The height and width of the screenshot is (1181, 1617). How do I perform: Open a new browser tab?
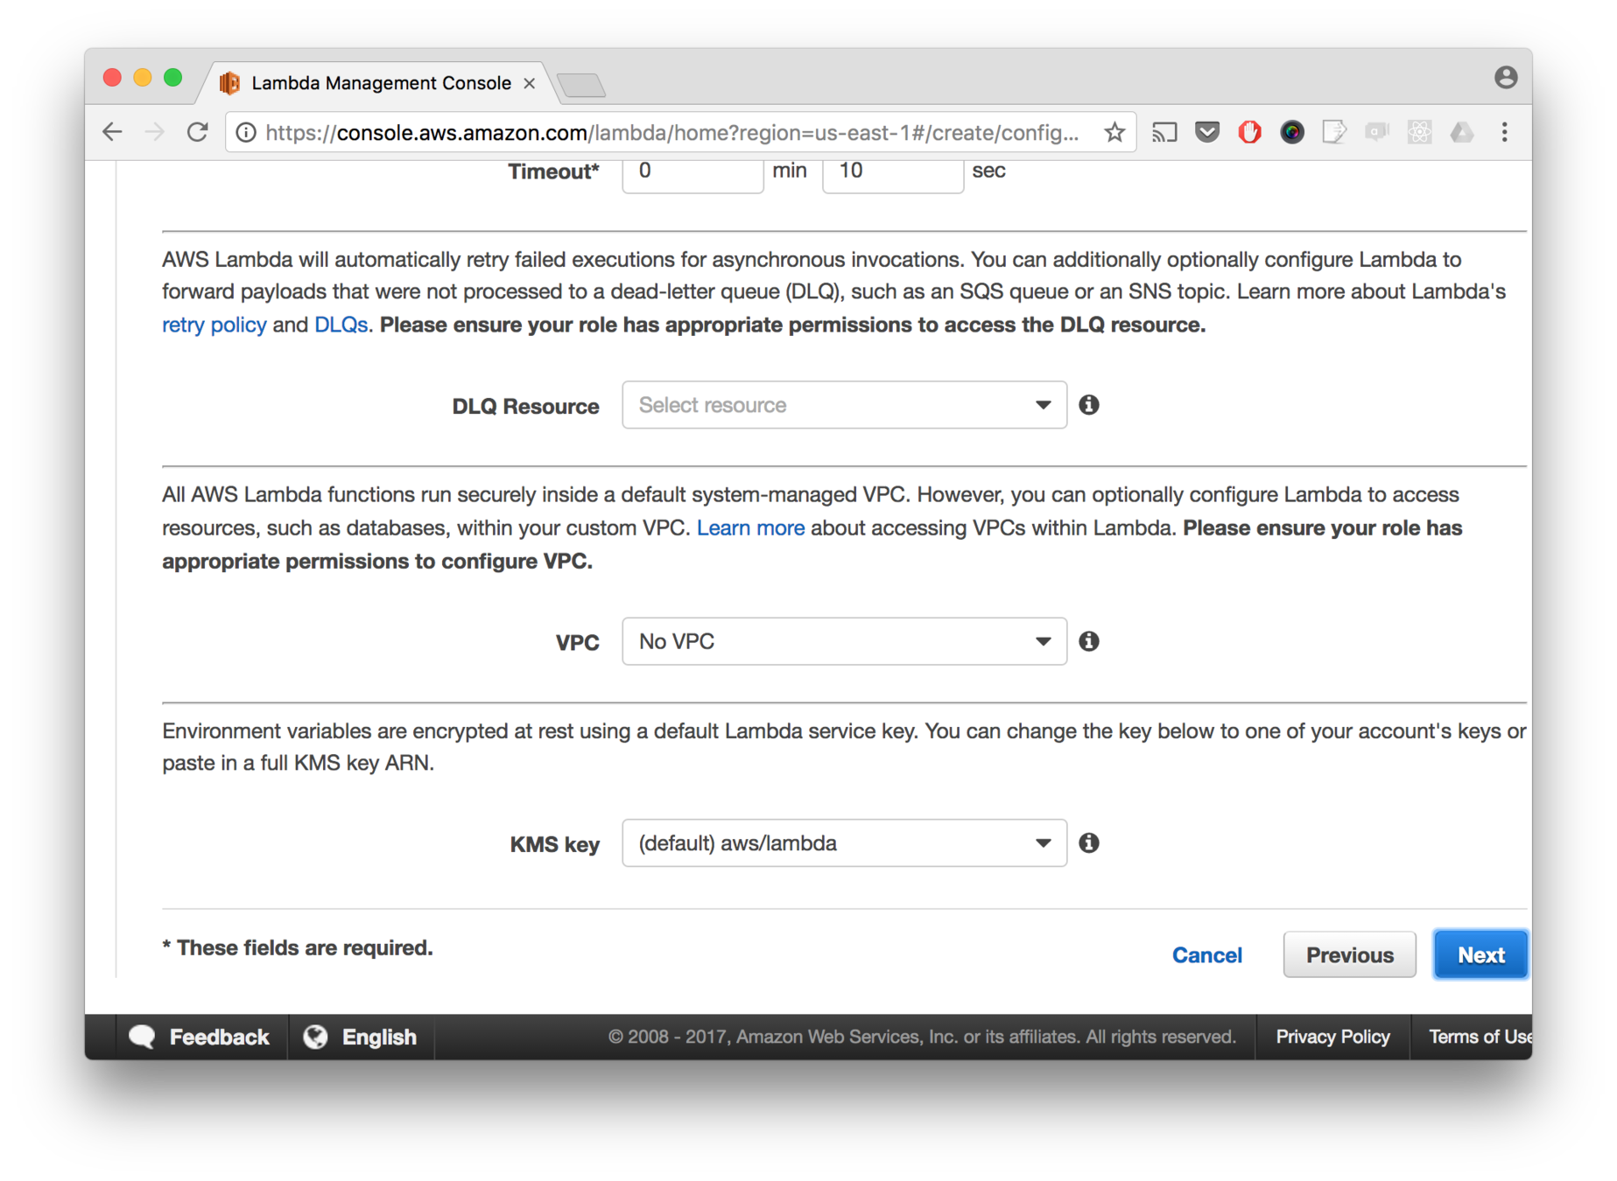click(x=581, y=85)
